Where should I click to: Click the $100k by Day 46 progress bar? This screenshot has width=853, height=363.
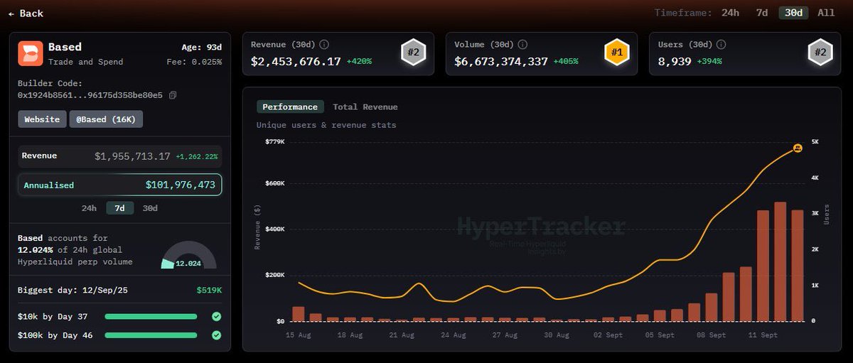pyautogui.click(x=151, y=335)
